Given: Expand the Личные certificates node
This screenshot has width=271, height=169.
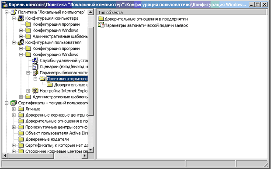Looking at the screenshot, I should point(14,109).
